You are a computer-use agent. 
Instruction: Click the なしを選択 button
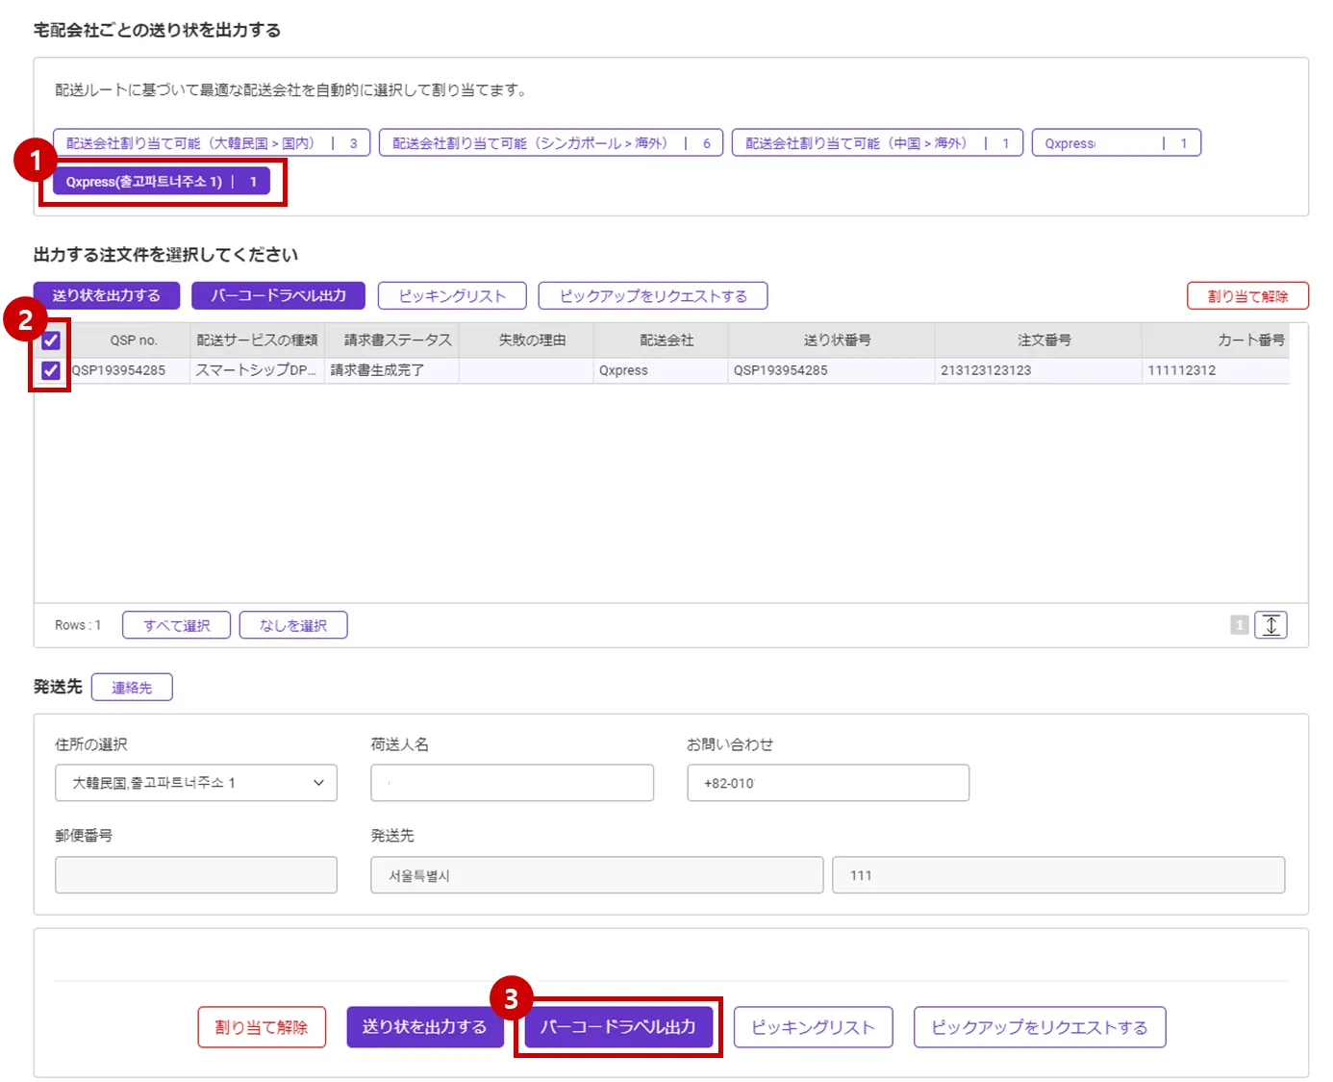(x=293, y=625)
